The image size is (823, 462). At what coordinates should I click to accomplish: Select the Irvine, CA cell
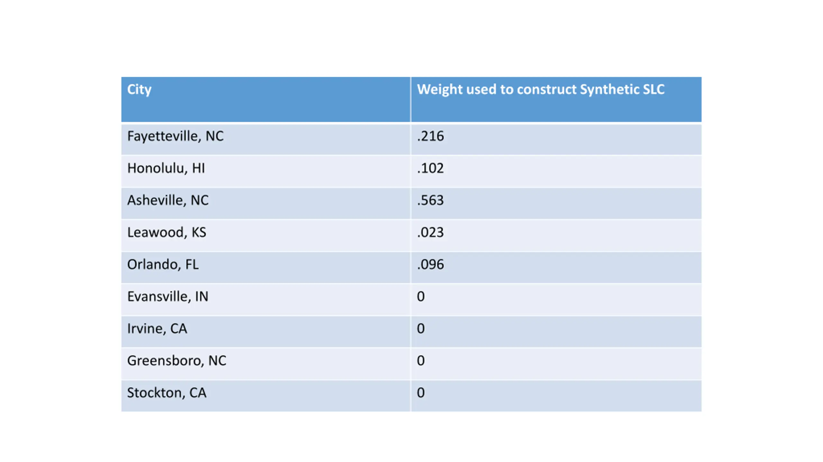[x=266, y=332]
